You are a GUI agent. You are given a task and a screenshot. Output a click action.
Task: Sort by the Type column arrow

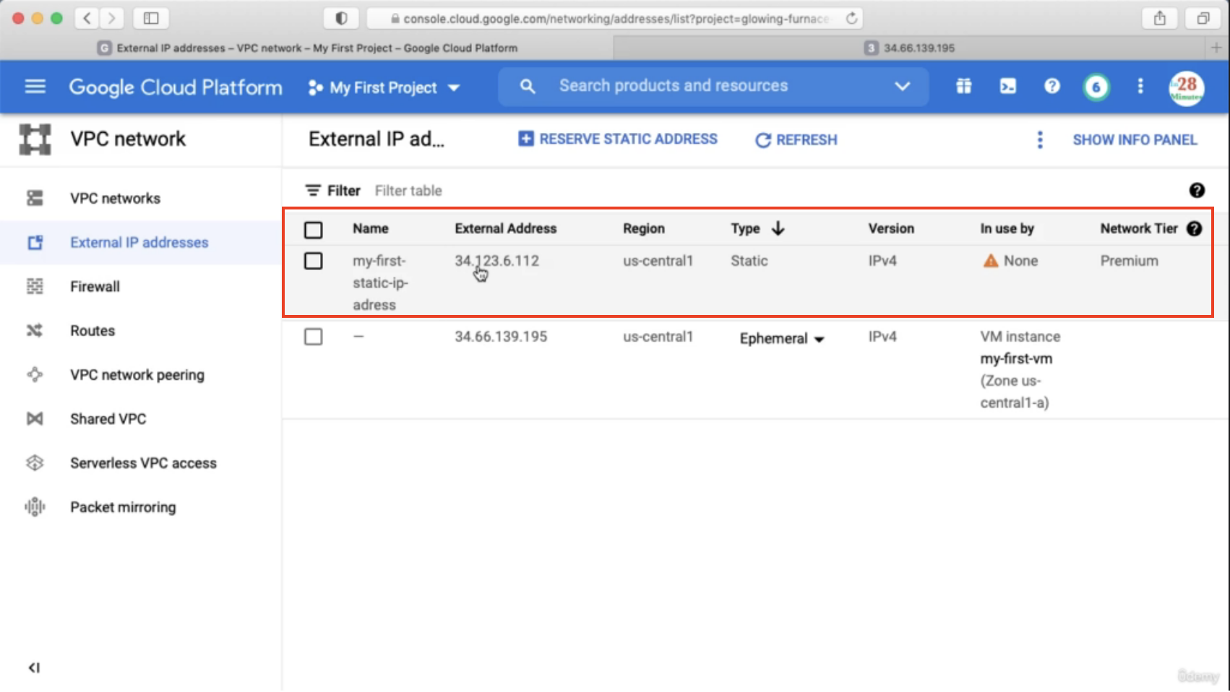(x=778, y=228)
